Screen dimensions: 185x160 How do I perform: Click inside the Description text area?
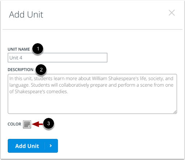(92, 94)
